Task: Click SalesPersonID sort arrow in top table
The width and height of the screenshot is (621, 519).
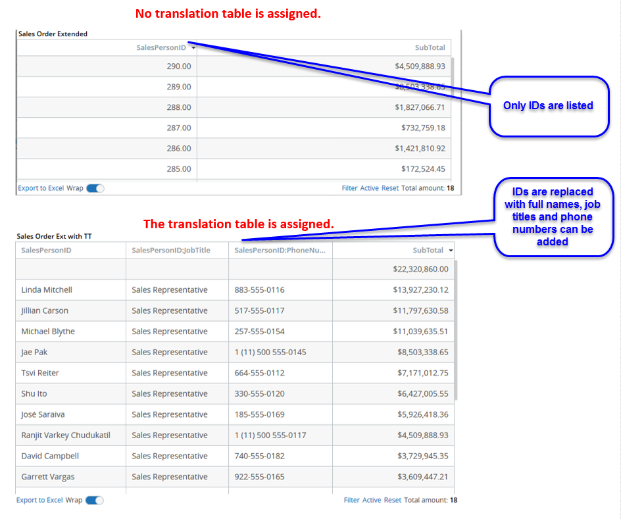Action: (x=193, y=47)
